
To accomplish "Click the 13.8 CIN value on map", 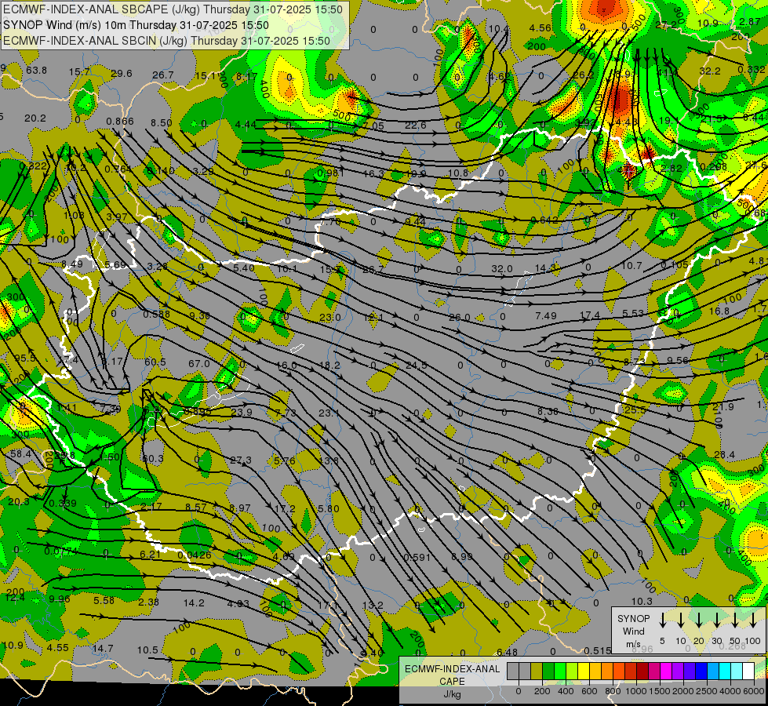I will [x=329, y=460].
